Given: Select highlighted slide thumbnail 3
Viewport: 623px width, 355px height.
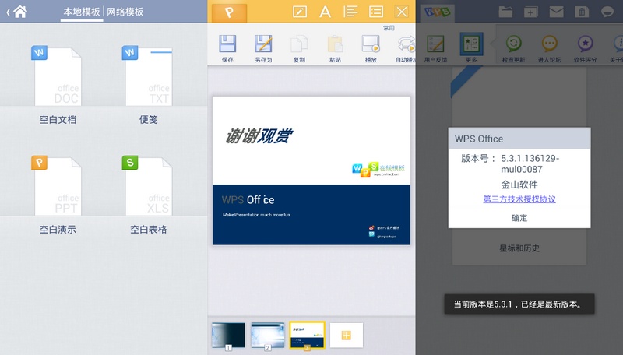Looking at the screenshot, I should (x=307, y=336).
